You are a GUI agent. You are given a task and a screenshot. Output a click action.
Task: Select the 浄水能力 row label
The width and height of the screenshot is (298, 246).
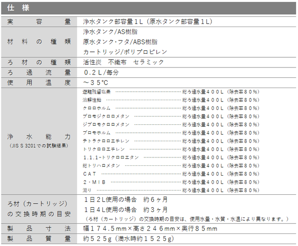[x=39, y=137]
